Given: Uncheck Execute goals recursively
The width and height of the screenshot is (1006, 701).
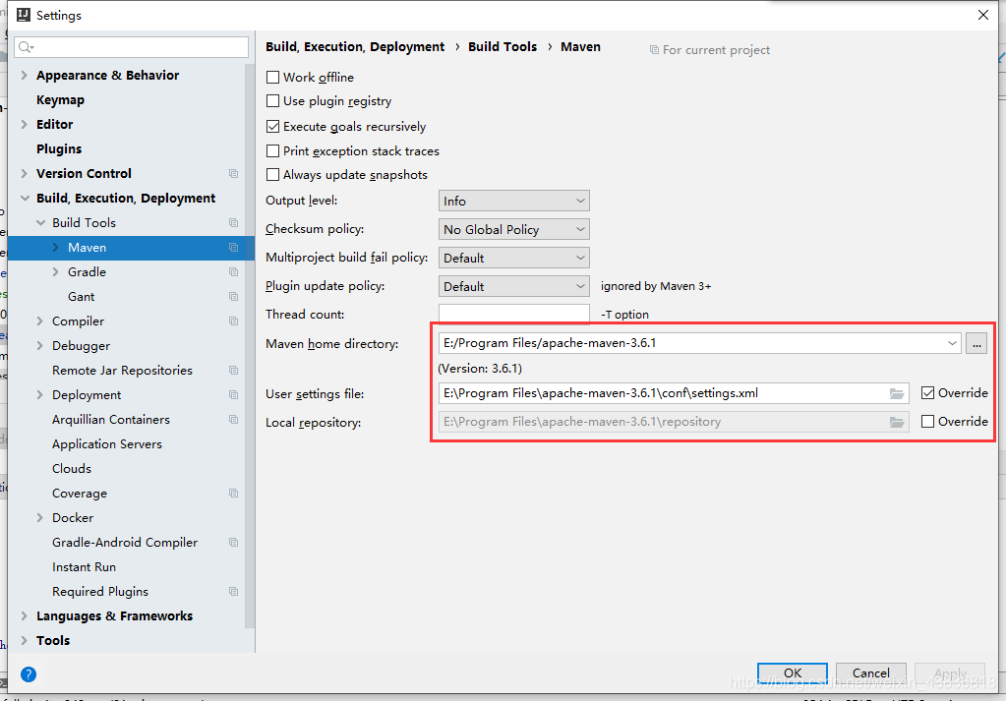Looking at the screenshot, I should click(x=272, y=127).
